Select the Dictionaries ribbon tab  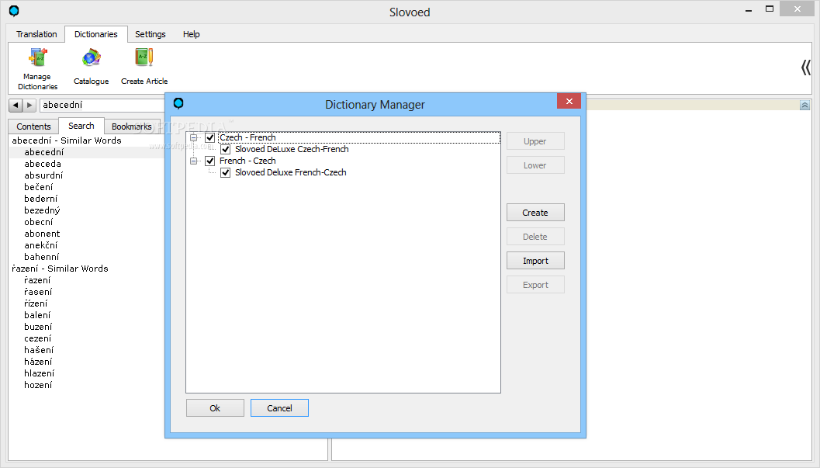tap(96, 34)
